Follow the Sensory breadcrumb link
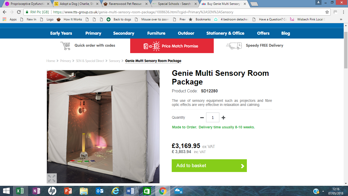 pyautogui.click(x=114, y=61)
